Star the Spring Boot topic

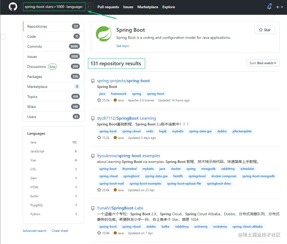click(265, 30)
